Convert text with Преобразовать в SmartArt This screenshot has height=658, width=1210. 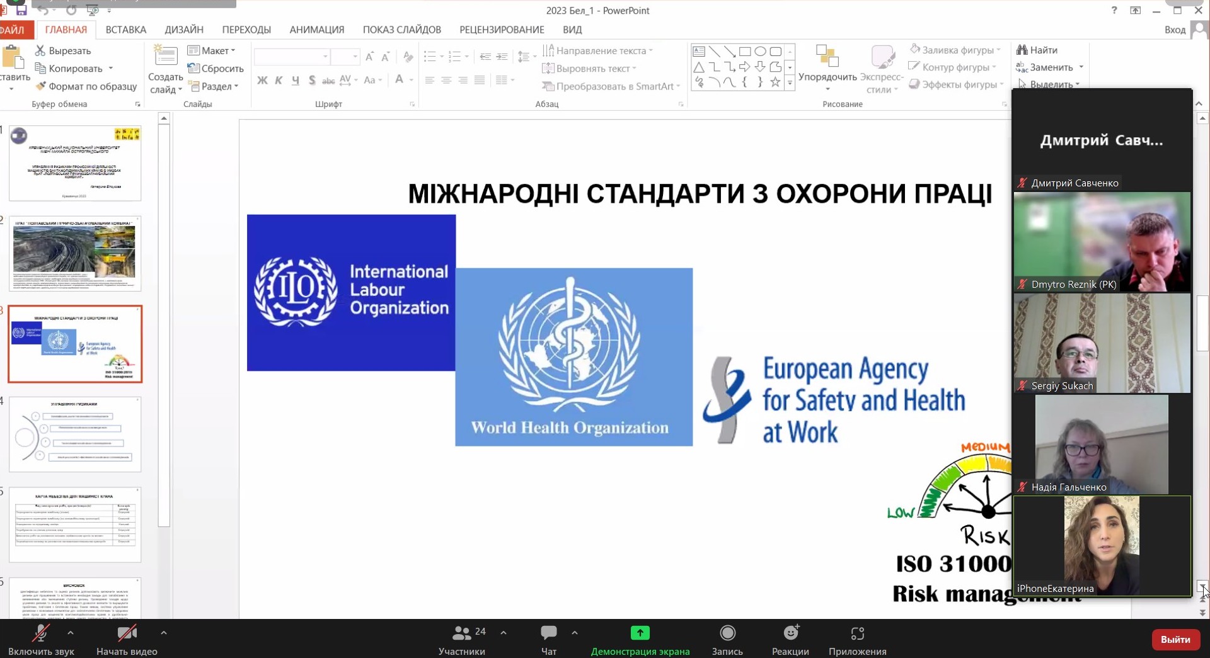pos(611,86)
